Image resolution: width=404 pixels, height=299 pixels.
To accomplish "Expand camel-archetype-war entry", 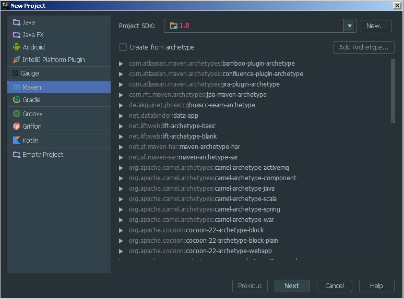I will 121,220.
